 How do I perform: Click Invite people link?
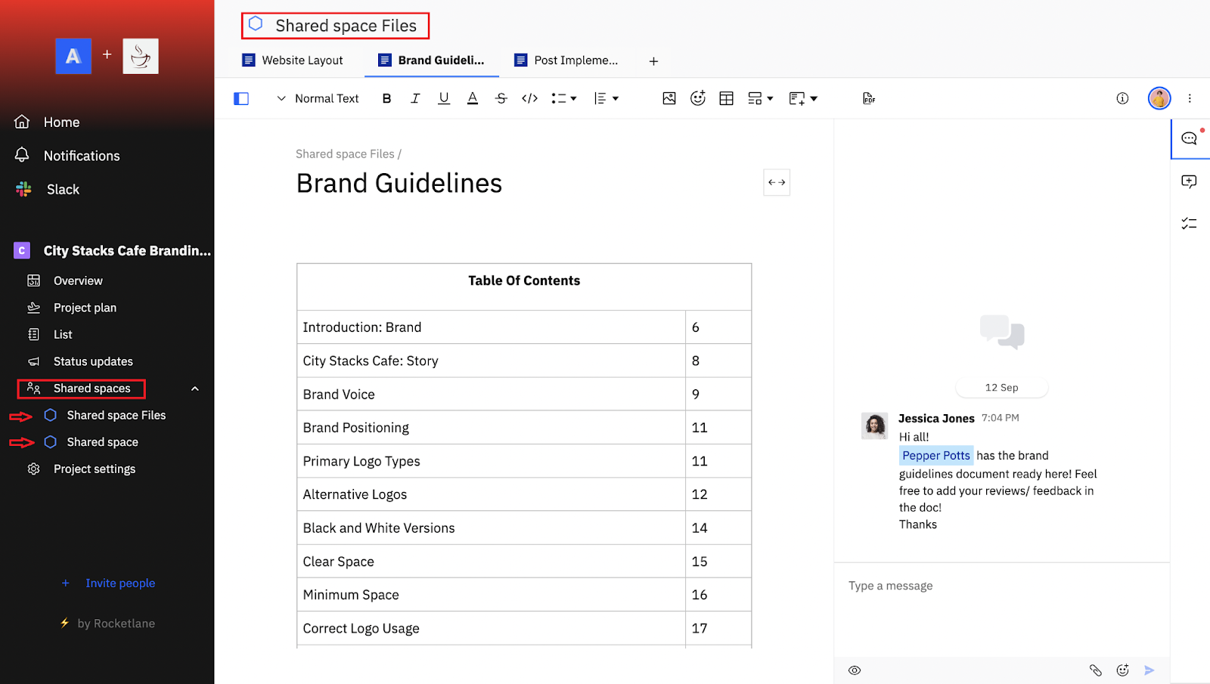click(x=108, y=583)
